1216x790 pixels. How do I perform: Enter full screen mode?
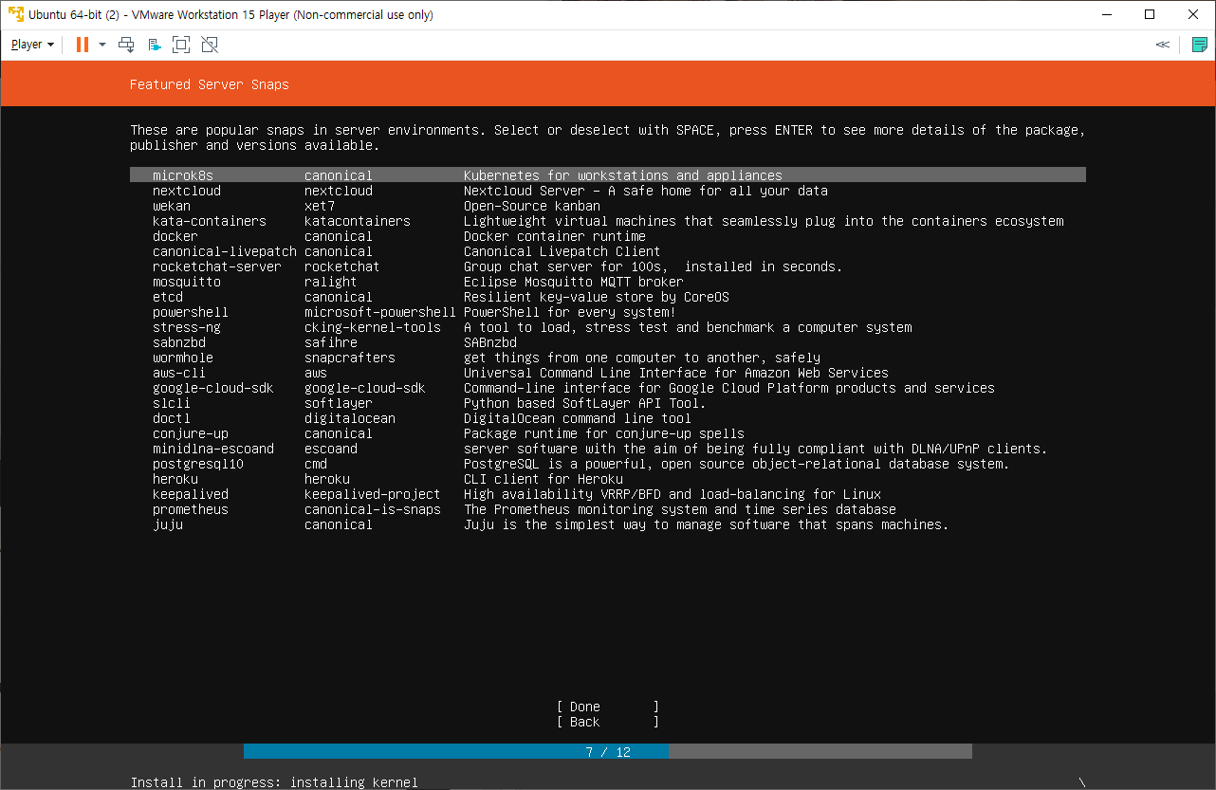coord(181,45)
